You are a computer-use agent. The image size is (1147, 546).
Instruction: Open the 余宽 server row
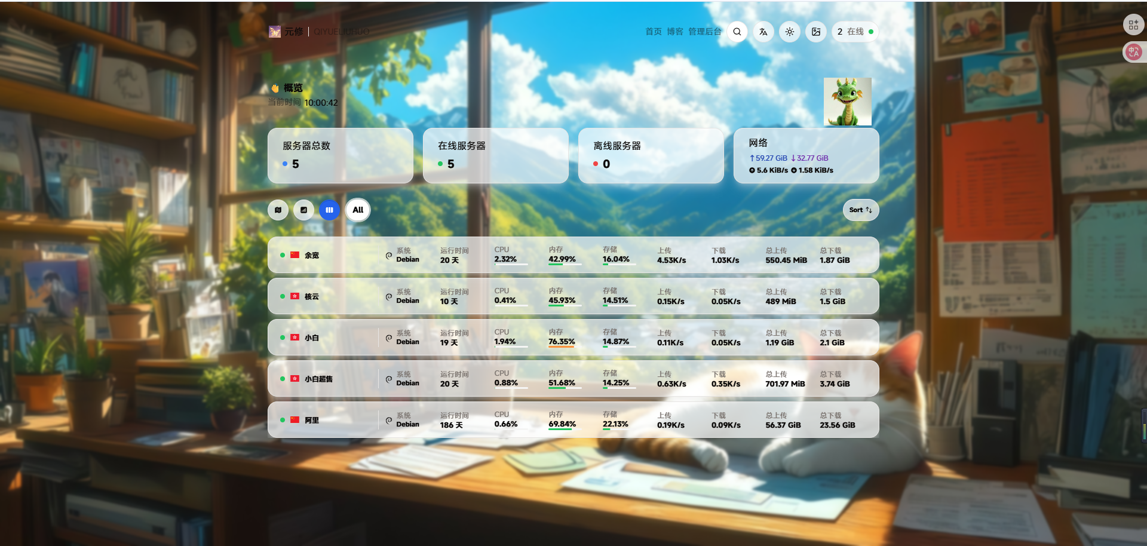pyautogui.click(x=312, y=256)
